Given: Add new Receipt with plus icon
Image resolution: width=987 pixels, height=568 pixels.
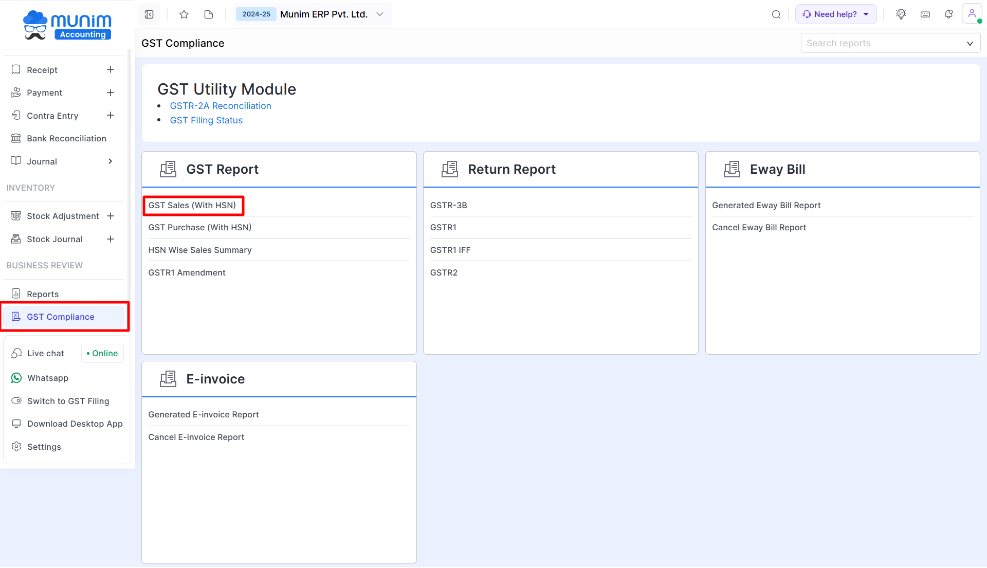Looking at the screenshot, I should 111,69.
